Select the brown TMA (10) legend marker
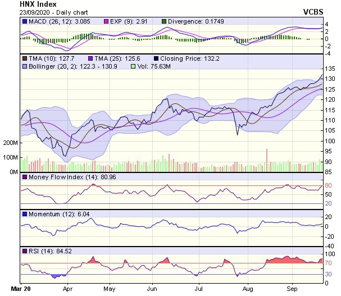The image size is (341, 296). tap(25, 58)
